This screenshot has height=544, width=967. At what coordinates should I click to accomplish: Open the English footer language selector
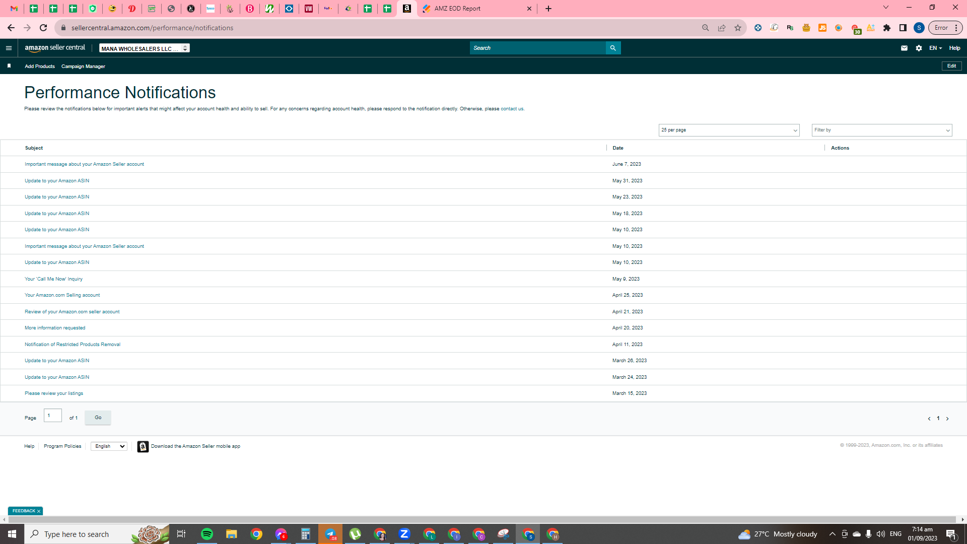(x=109, y=446)
